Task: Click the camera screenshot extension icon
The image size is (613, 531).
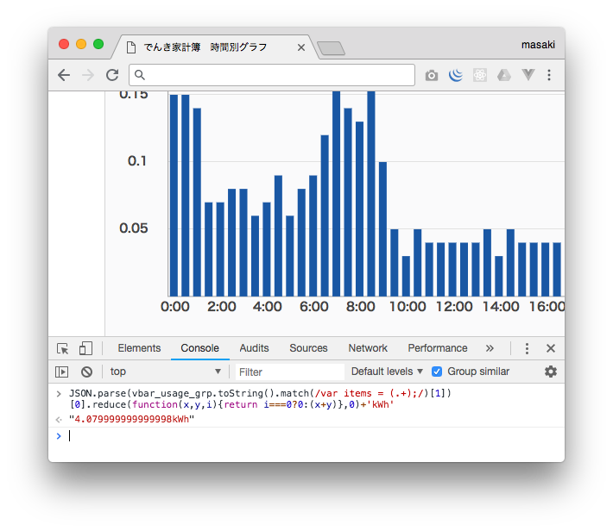Action: 432,75
